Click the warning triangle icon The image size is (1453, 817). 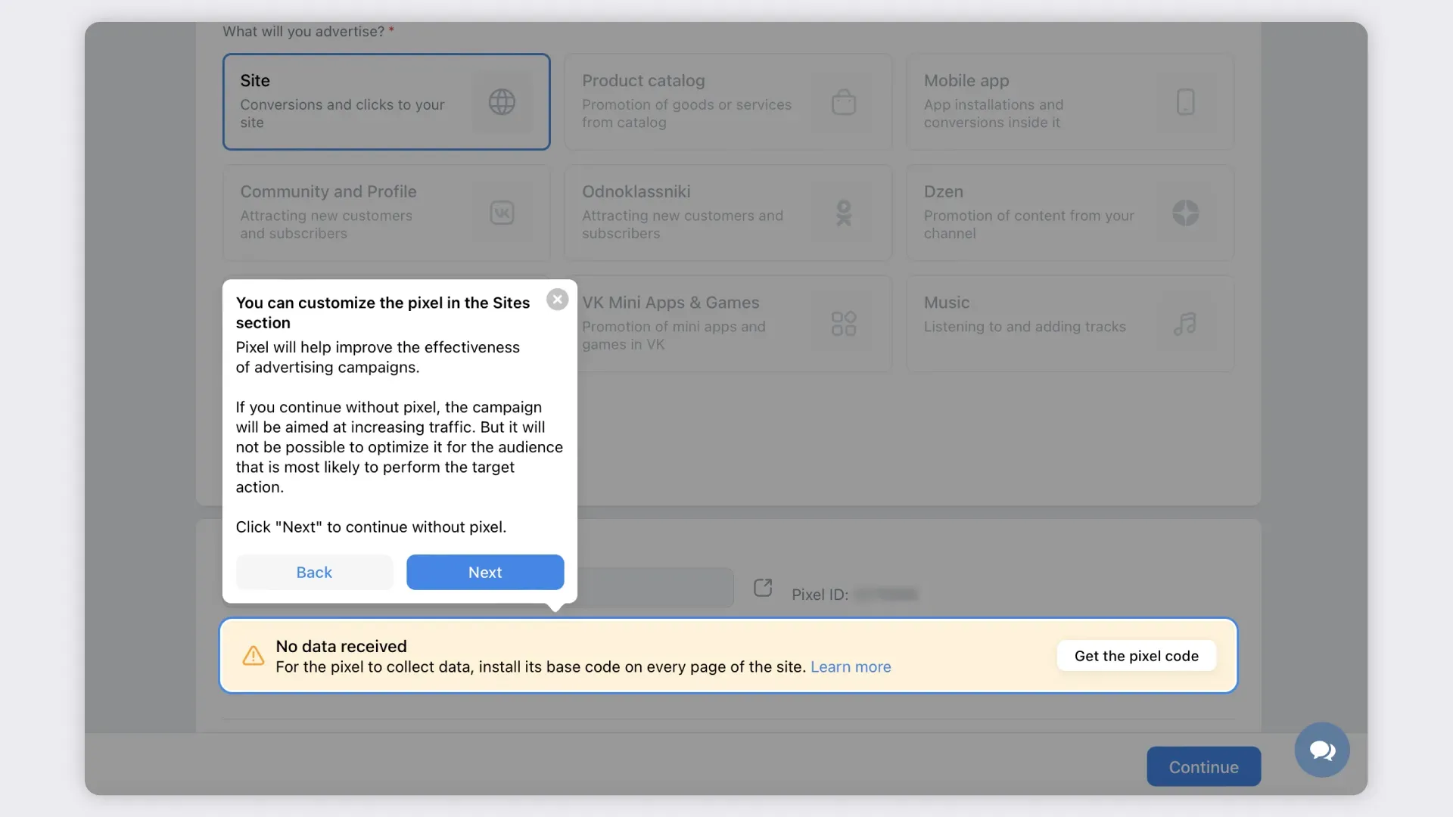254,656
